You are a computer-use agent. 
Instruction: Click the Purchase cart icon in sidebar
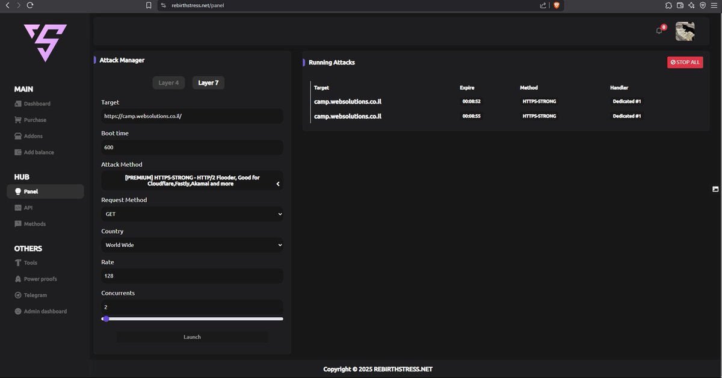point(18,120)
